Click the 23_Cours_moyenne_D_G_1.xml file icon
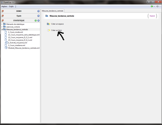 point(6,40)
